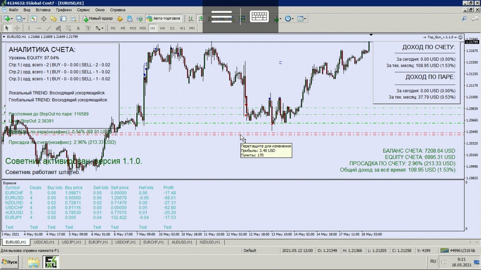Expand the new chart dropdown arrow
This screenshot has height=270, width=481.
12,18
